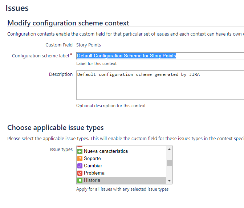The height and width of the screenshot is (208, 244).
Task: Click the issue types scrollbar thumb
Action: (169, 163)
